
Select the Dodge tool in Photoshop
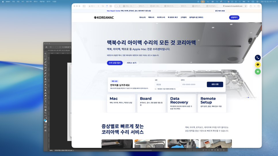tap(45, 96)
